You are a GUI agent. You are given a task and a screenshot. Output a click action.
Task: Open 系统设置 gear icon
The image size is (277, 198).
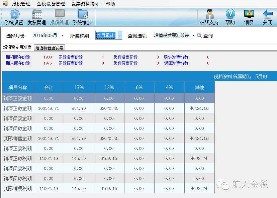[14, 14]
